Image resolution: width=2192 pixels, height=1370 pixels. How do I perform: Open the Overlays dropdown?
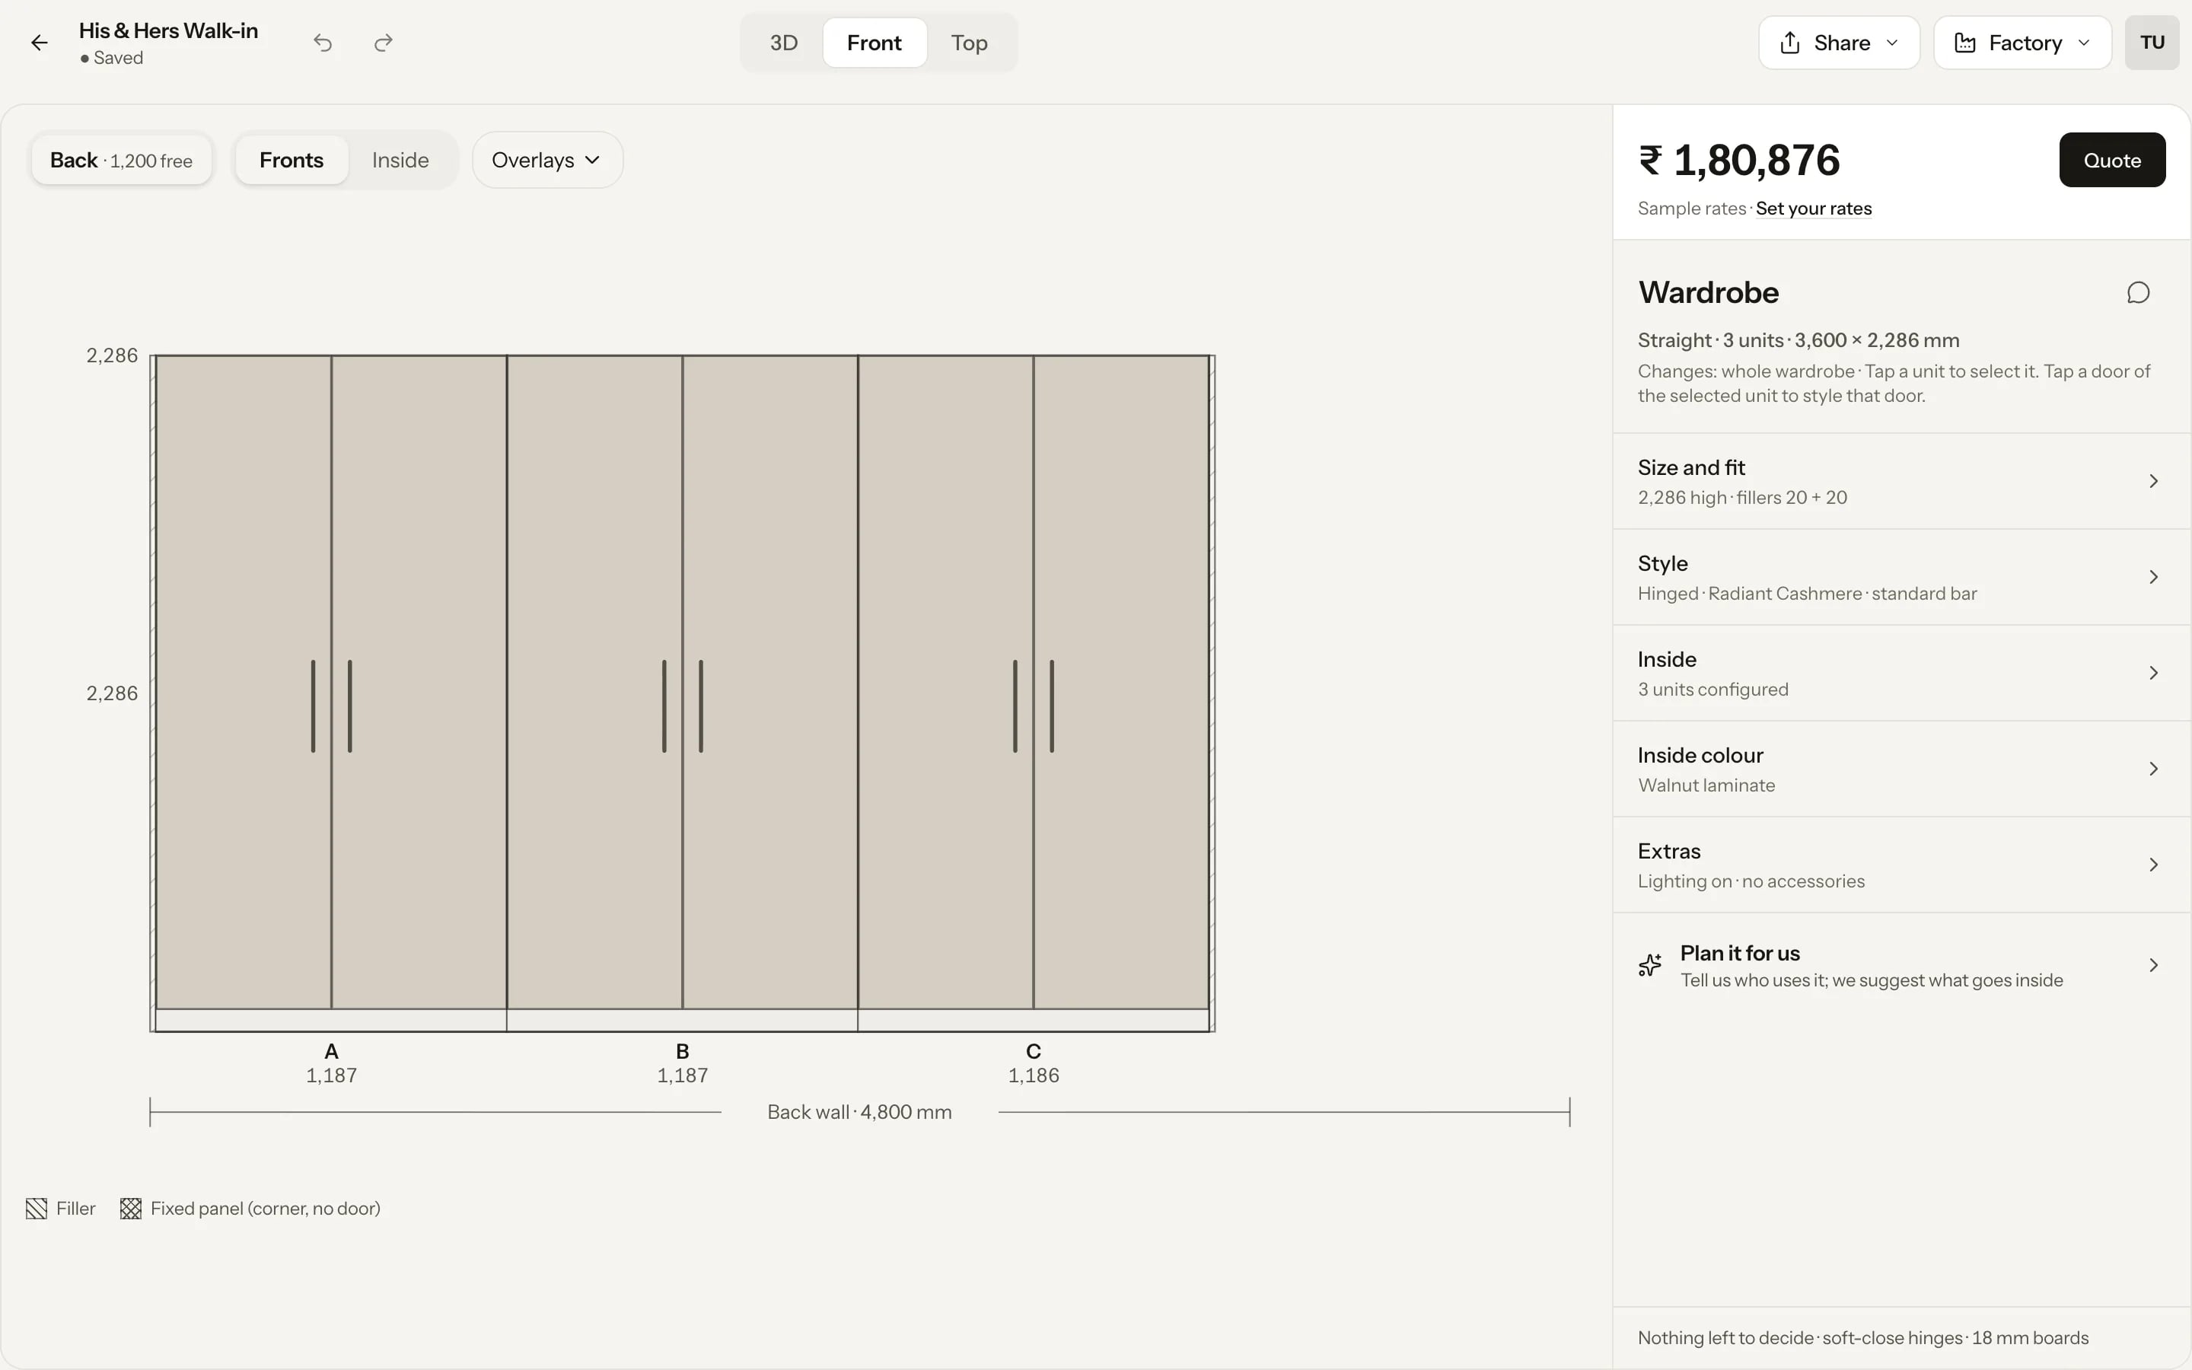[x=547, y=161]
